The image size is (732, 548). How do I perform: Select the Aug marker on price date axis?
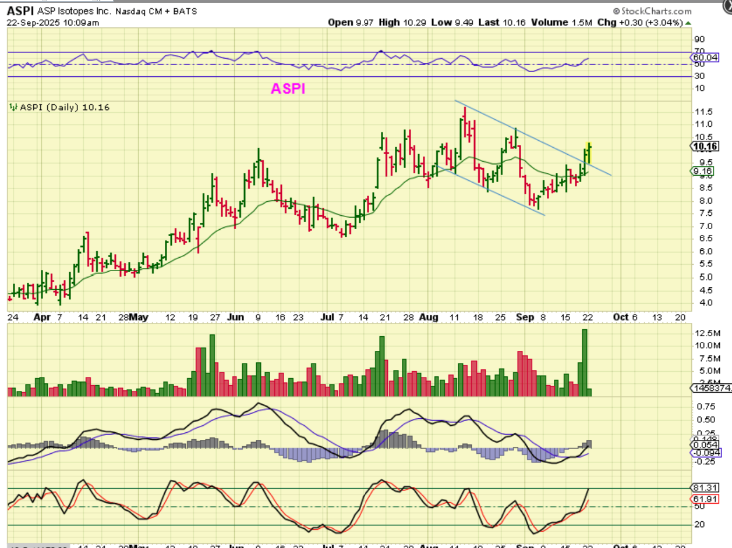click(x=429, y=317)
